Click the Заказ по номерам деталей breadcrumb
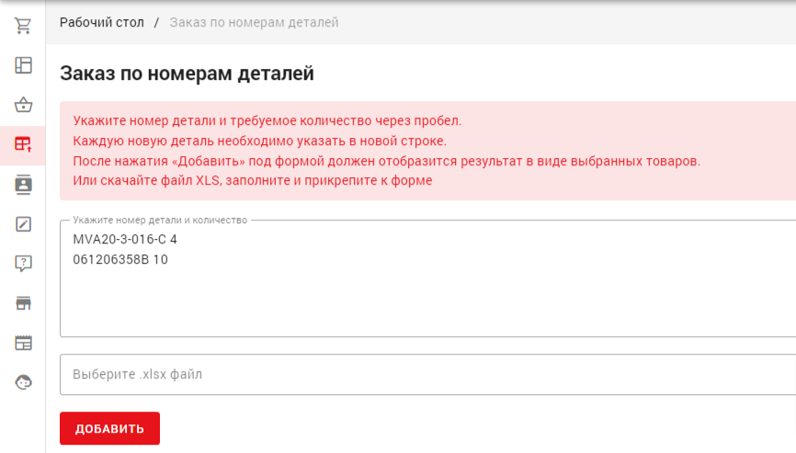 (254, 22)
